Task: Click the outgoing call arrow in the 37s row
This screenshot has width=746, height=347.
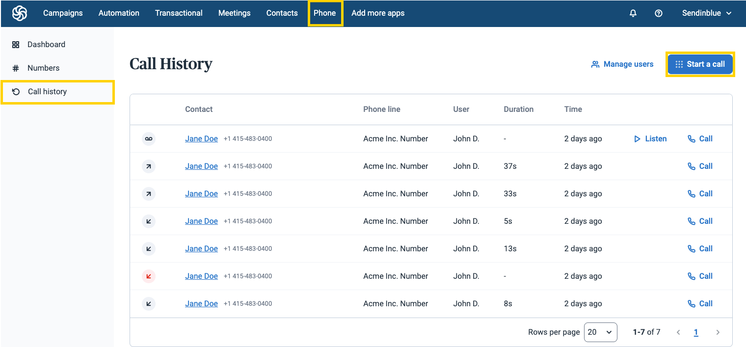Action: tap(149, 166)
